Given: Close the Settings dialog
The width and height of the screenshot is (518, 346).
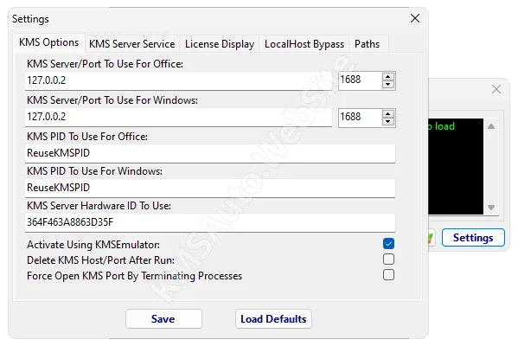Looking at the screenshot, I should [415, 18].
